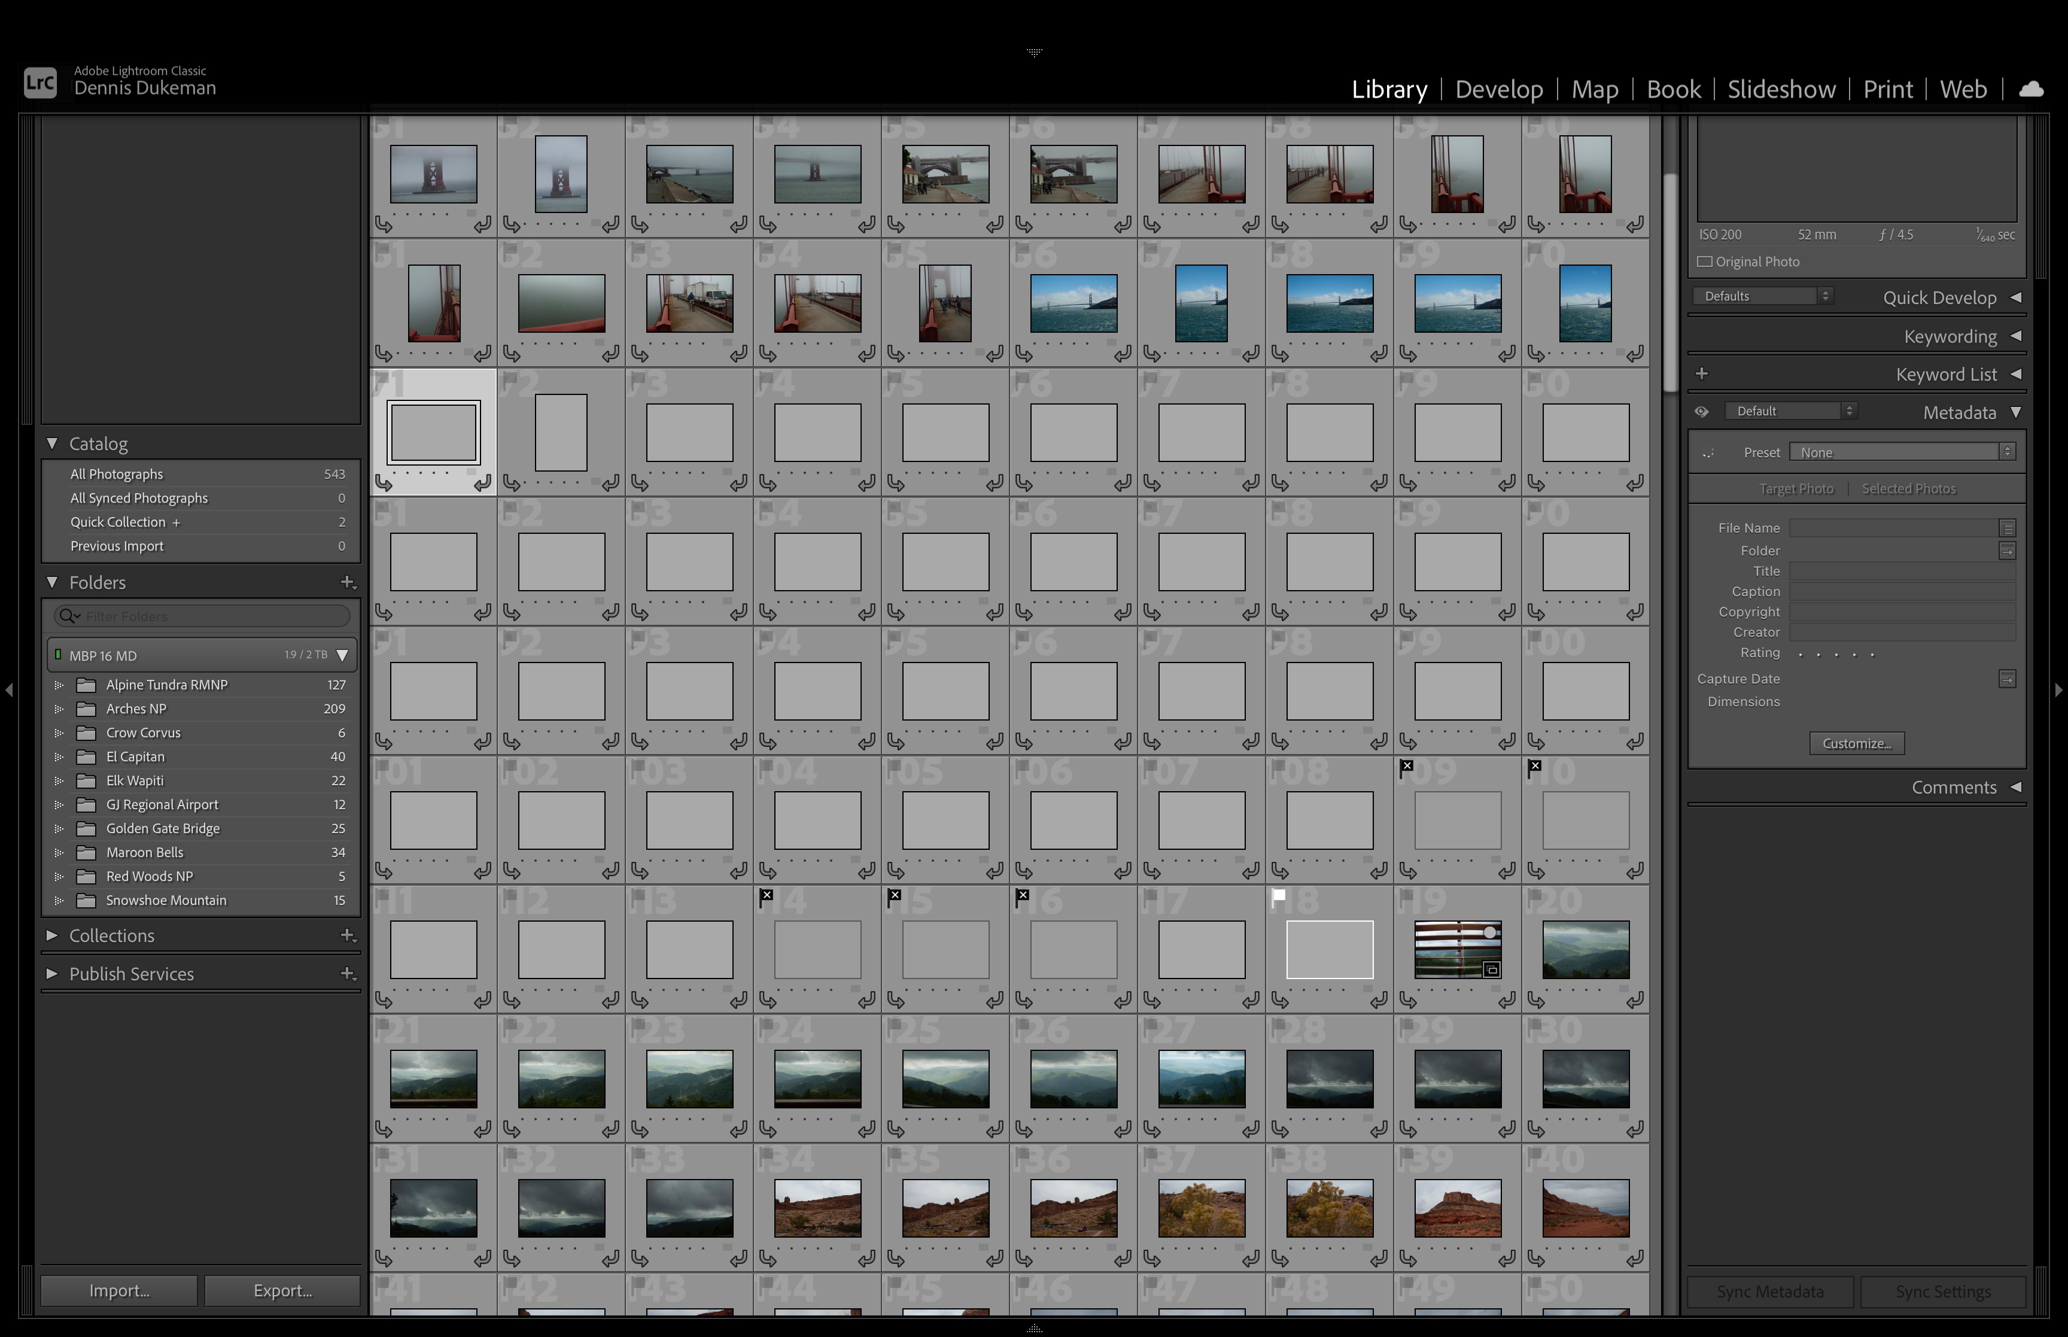The width and height of the screenshot is (2068, 1337).
Task: Collapse the MBP 16 MD volume disclosure triangle
Action: (342, 655)
